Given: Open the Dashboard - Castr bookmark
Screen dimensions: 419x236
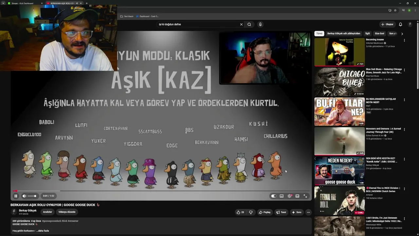Looking at the screenshot, I should [147, 16].
